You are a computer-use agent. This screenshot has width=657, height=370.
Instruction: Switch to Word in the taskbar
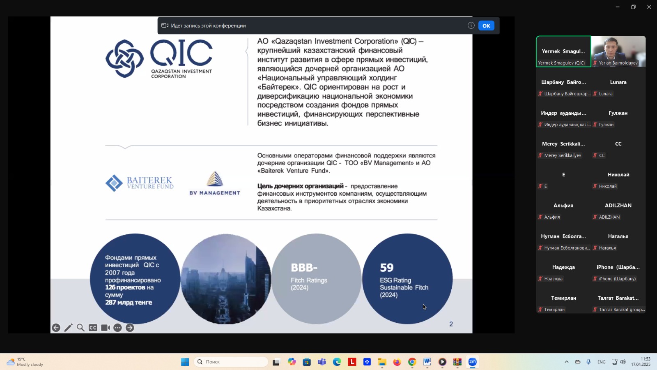click(x=427, y=362)
